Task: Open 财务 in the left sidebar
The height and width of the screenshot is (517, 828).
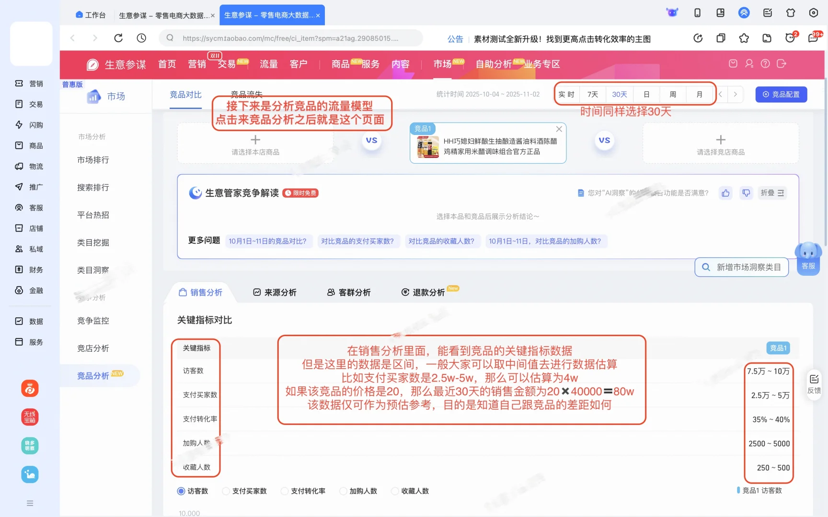Action: 29,270
